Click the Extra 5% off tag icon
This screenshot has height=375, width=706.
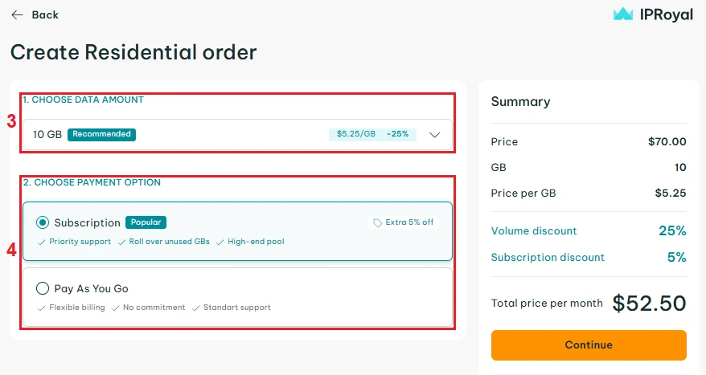point(376,222)
